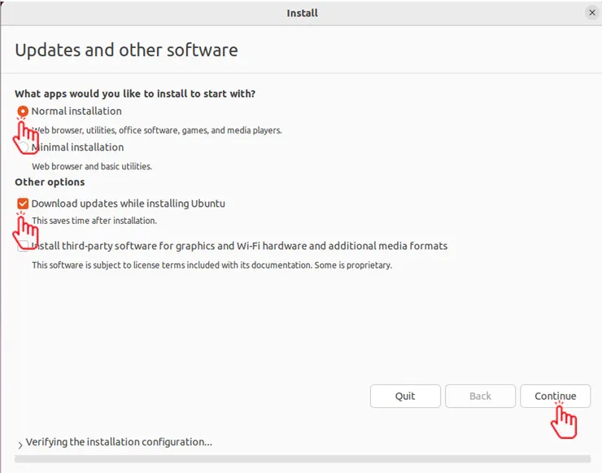Image resolution: width=602 pixels, height=473 pixels.
Task: Close the Install window with the X icon
Action: coord(591,13)
